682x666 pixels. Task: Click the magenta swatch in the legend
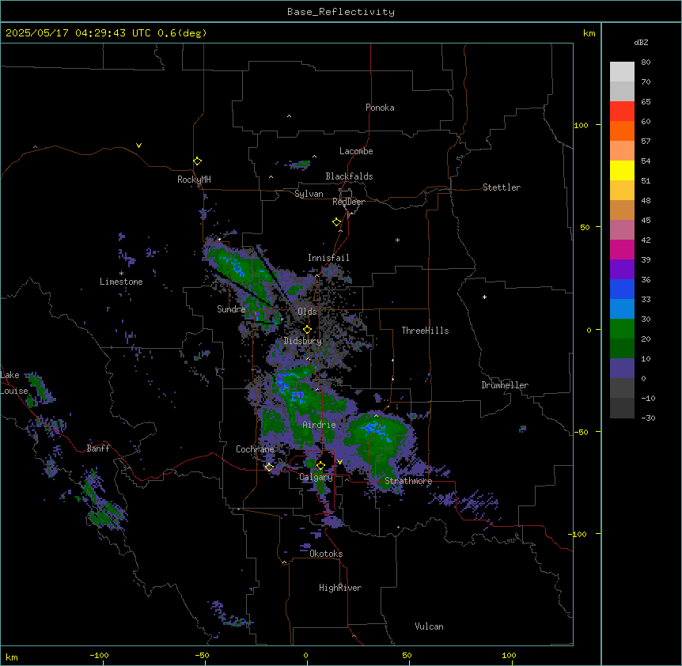(x=622, y=249)
